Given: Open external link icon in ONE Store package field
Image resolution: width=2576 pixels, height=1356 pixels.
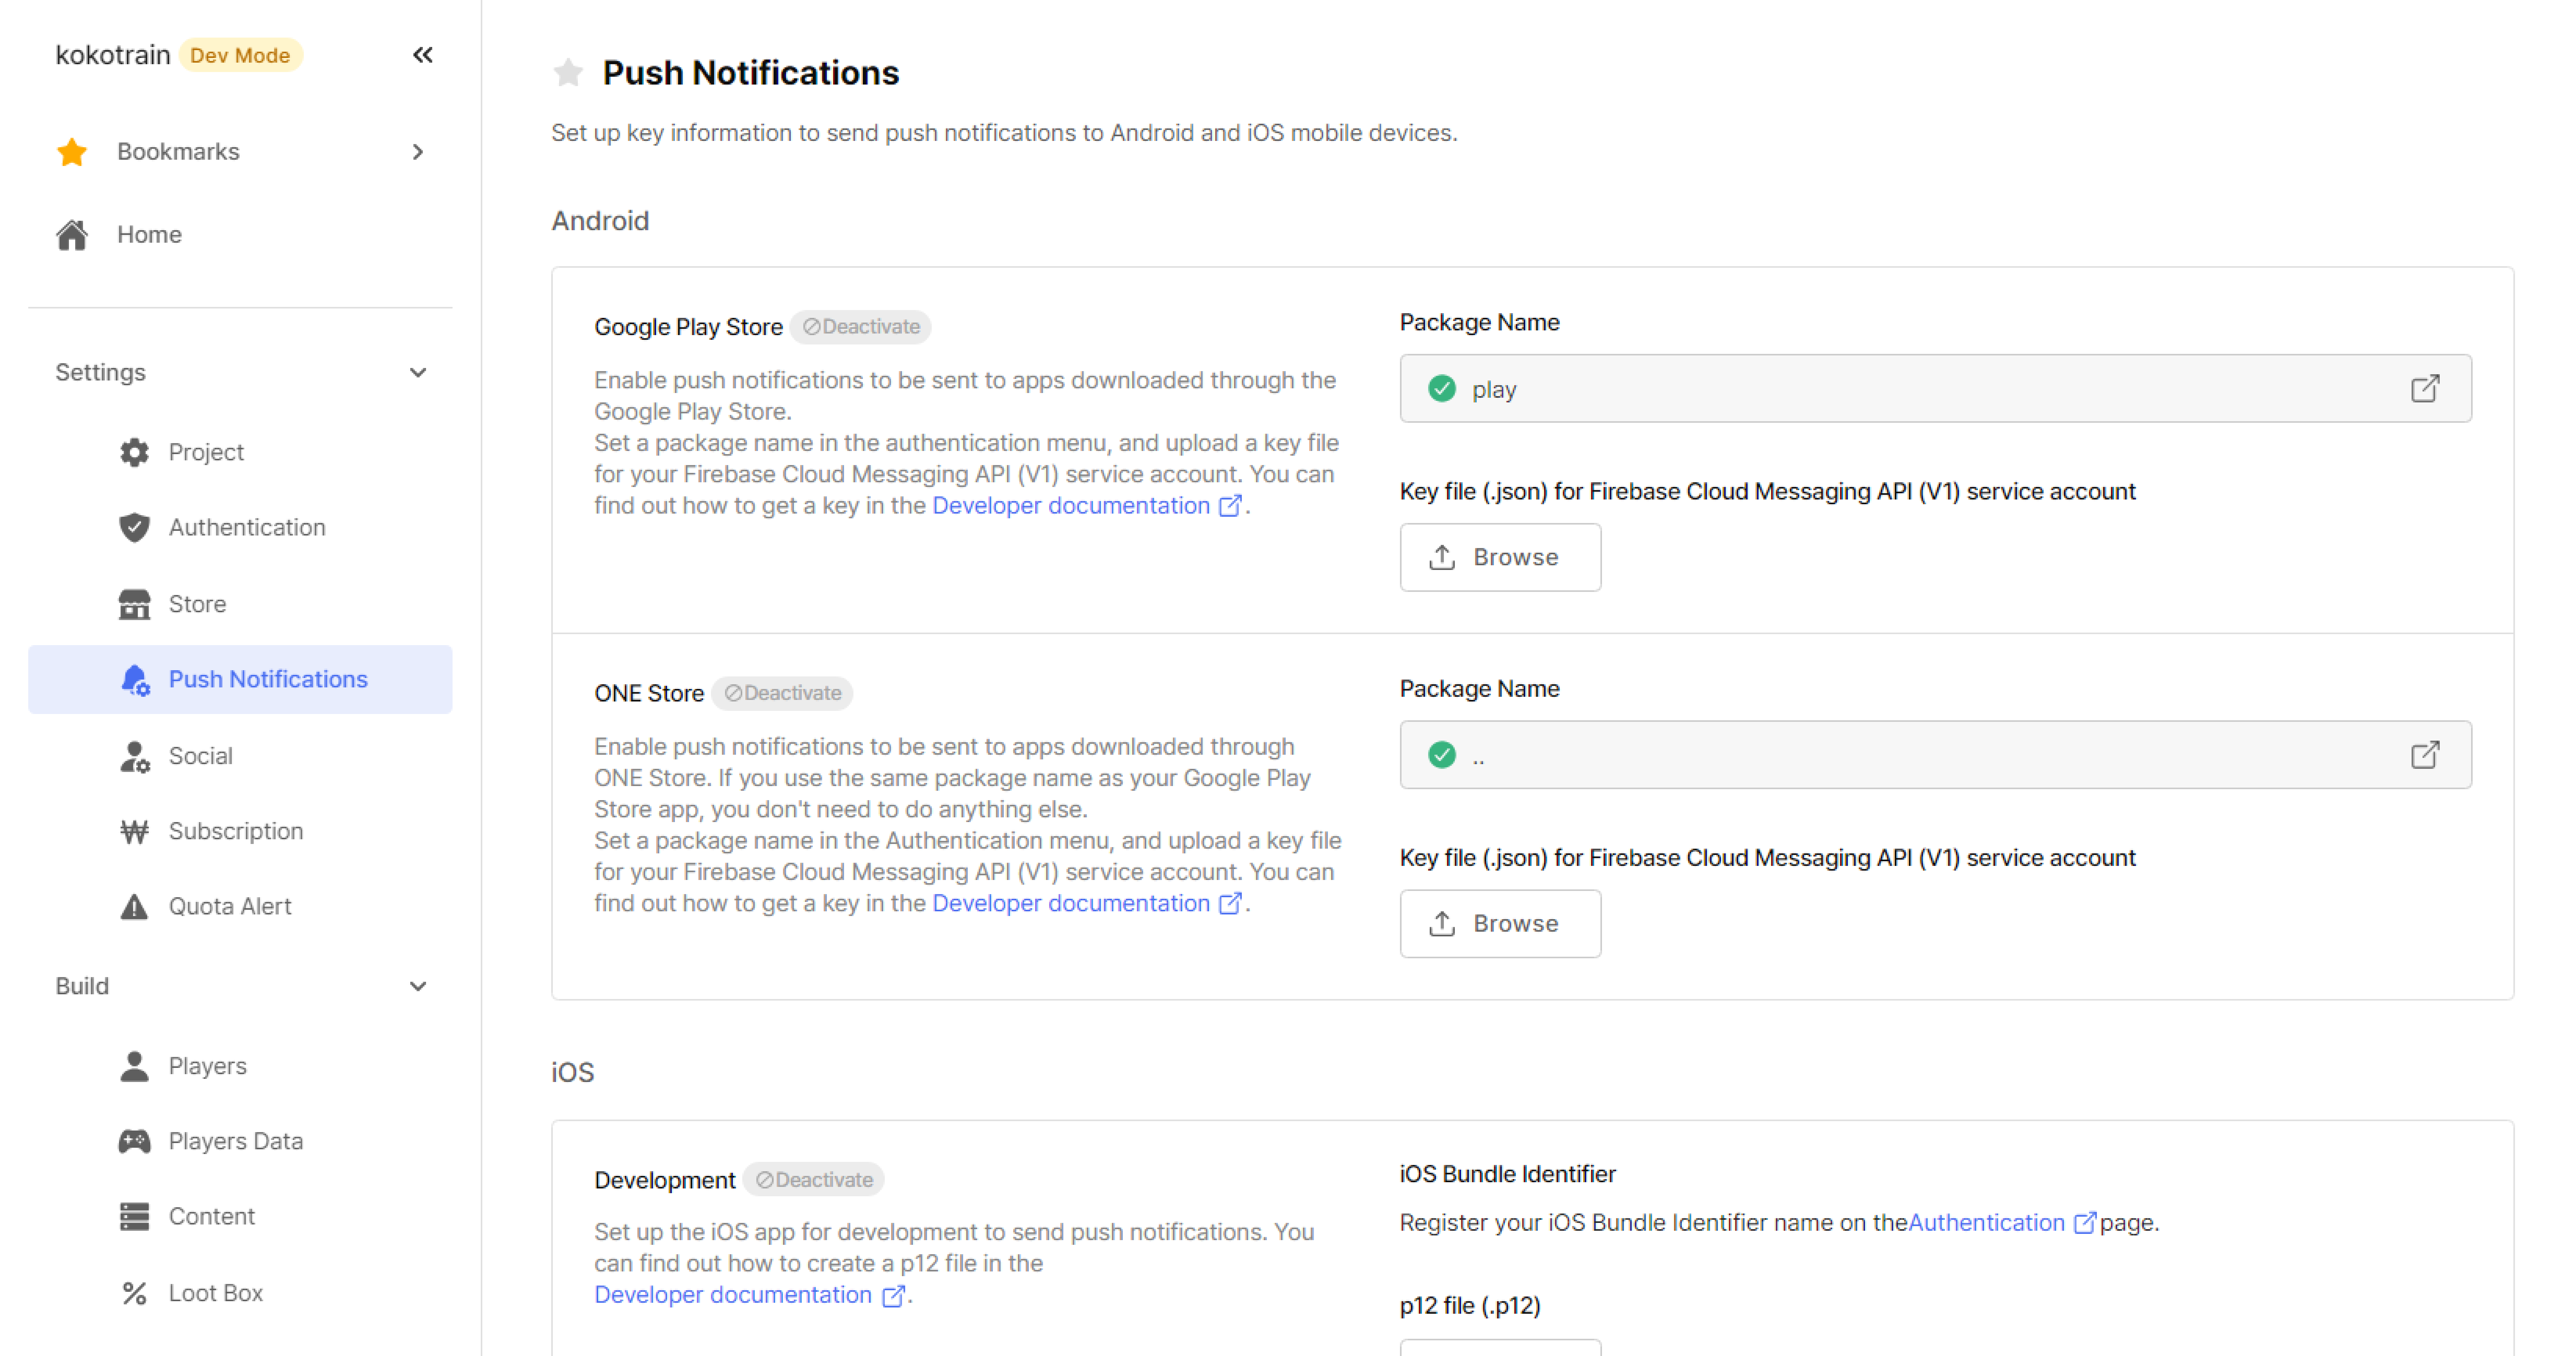Looking at the screenshot, I should [x=2425, y=755].
